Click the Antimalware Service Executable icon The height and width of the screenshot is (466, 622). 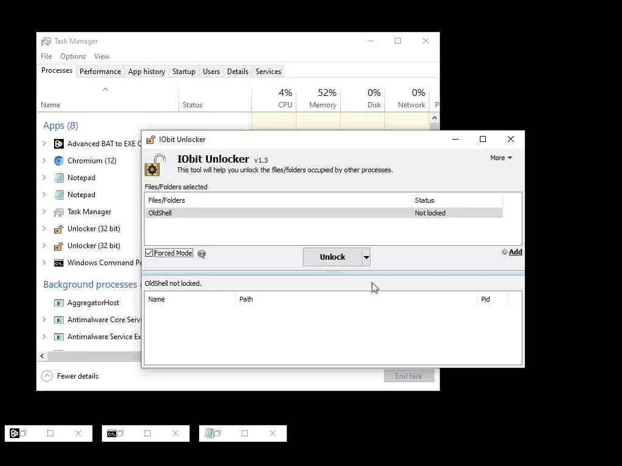pos(59,337)
